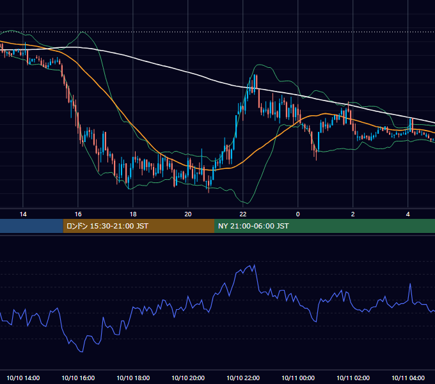Click the 4 hour axis label

(407, 214)
